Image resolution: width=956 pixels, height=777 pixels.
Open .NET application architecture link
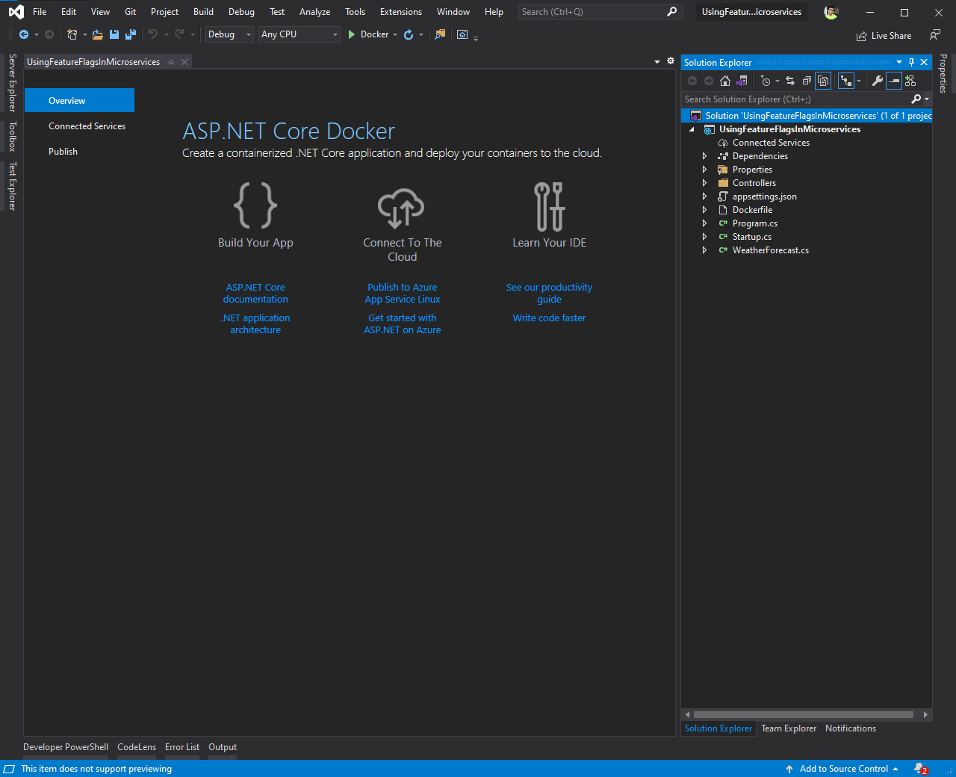pyautogui.click(x=255, y=324)
